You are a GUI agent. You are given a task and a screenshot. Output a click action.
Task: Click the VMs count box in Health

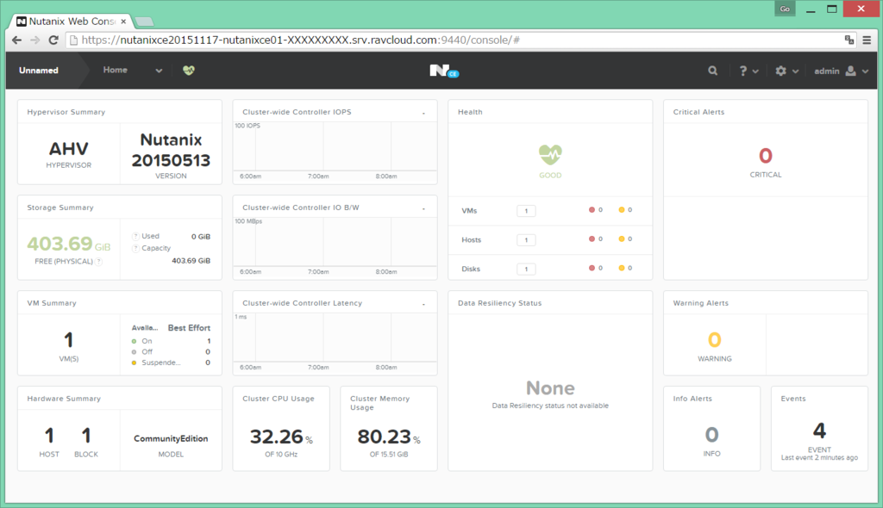tap(526, 211)
